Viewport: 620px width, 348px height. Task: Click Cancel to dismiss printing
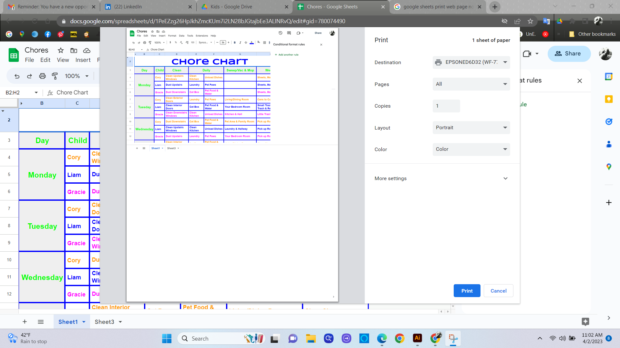click(498, 290)
